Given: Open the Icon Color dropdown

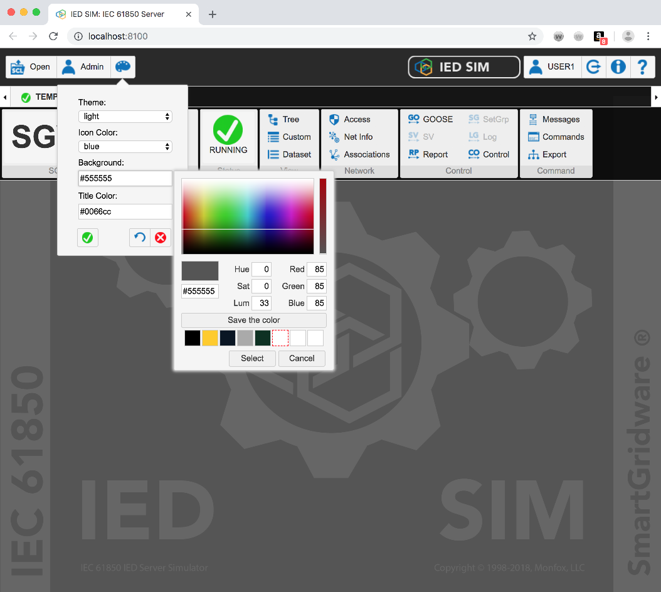Looking at the screenshot, I should 125,146.
